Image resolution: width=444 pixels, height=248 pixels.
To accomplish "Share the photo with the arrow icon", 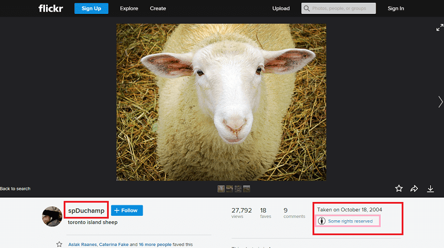I will tap(414, 189).
